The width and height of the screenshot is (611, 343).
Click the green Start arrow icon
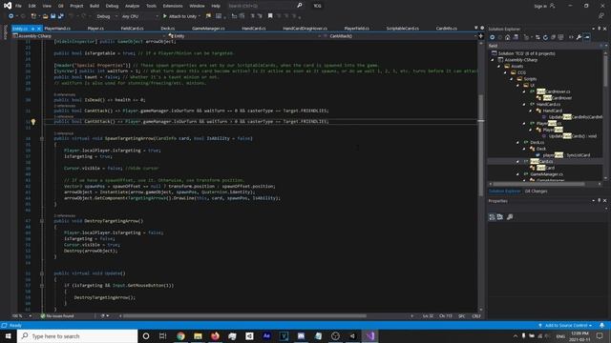pyautogui.click(x=165, y=16)
